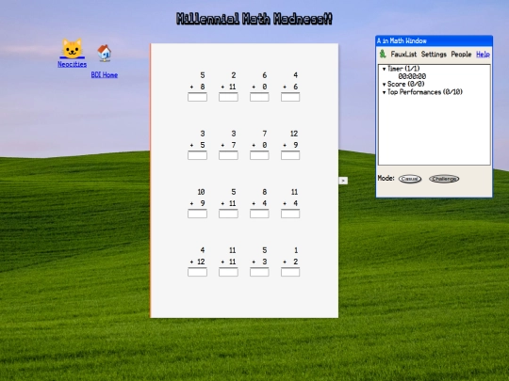This screenshot has height=381, width=509.
Task: Click answer box for 7 + 0
Action: point(259,155)
